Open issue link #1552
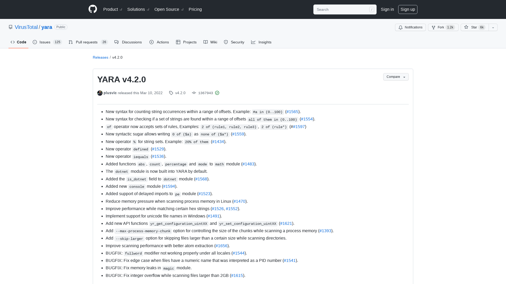 pos(232,209)
